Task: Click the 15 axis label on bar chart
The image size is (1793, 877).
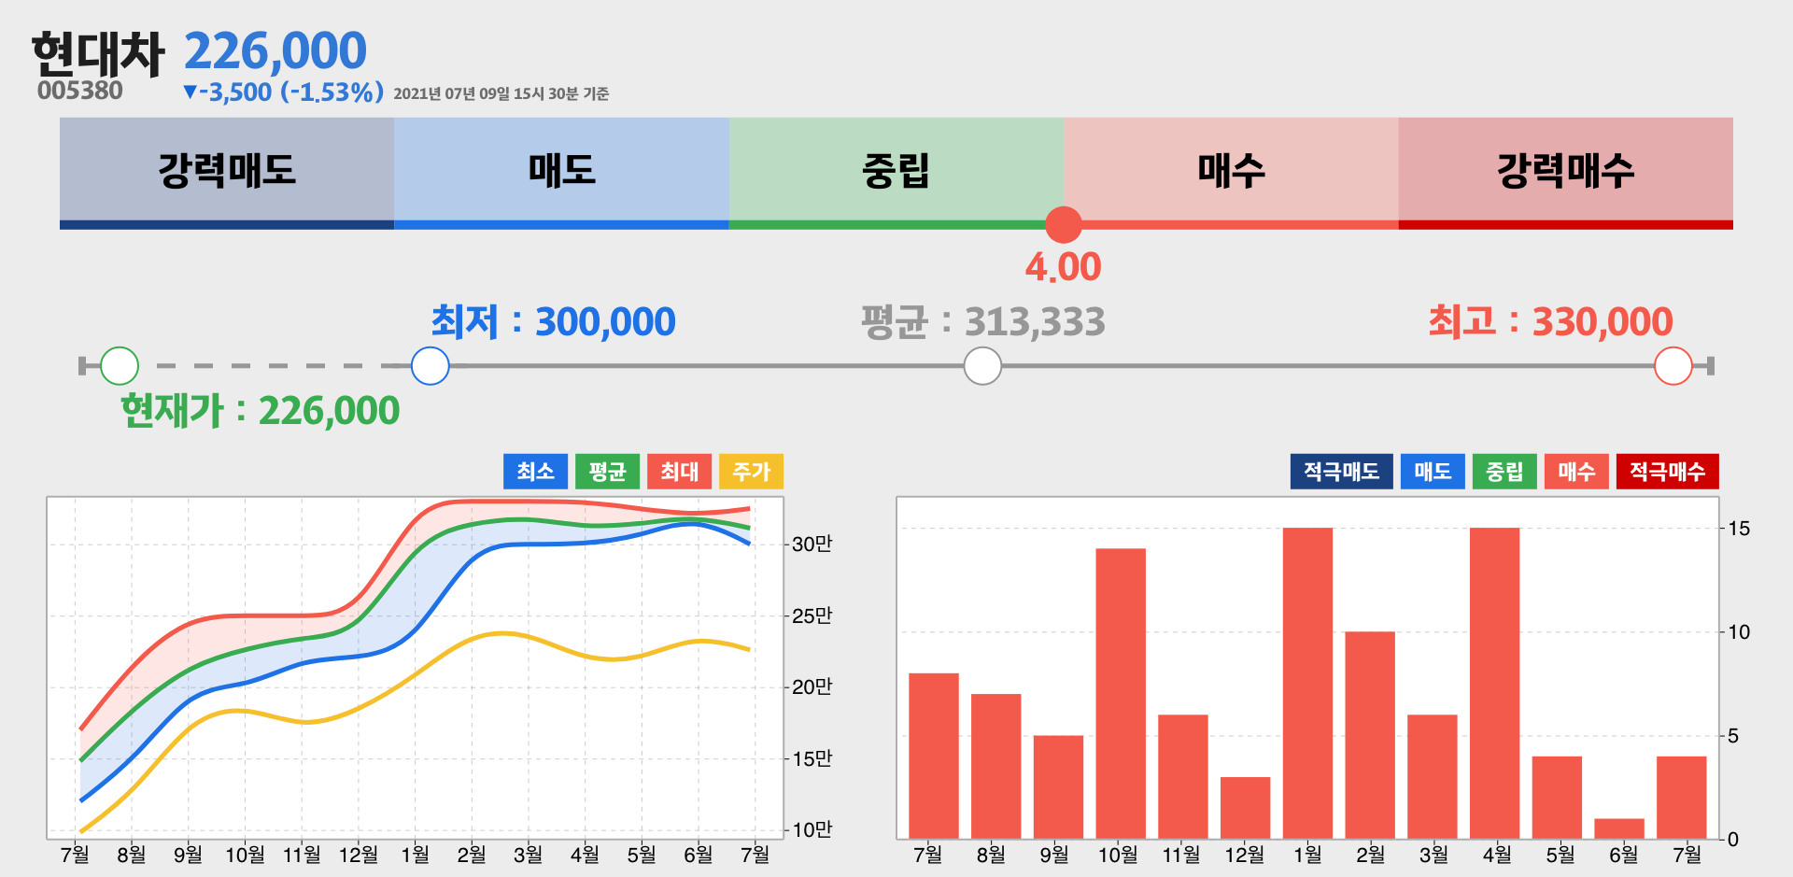Action: 1739,529
